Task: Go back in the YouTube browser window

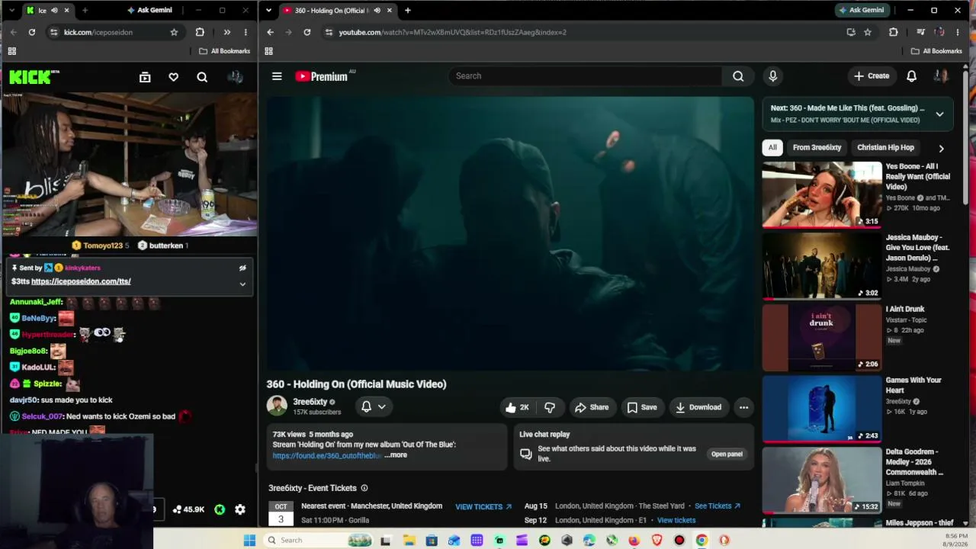Action: 270,32
